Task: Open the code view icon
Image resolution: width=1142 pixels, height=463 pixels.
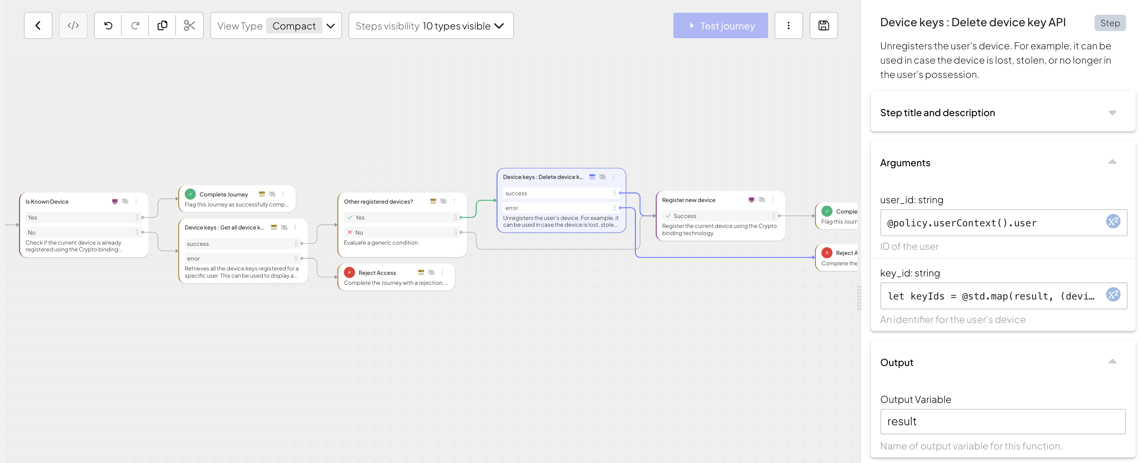Action: 73,26
